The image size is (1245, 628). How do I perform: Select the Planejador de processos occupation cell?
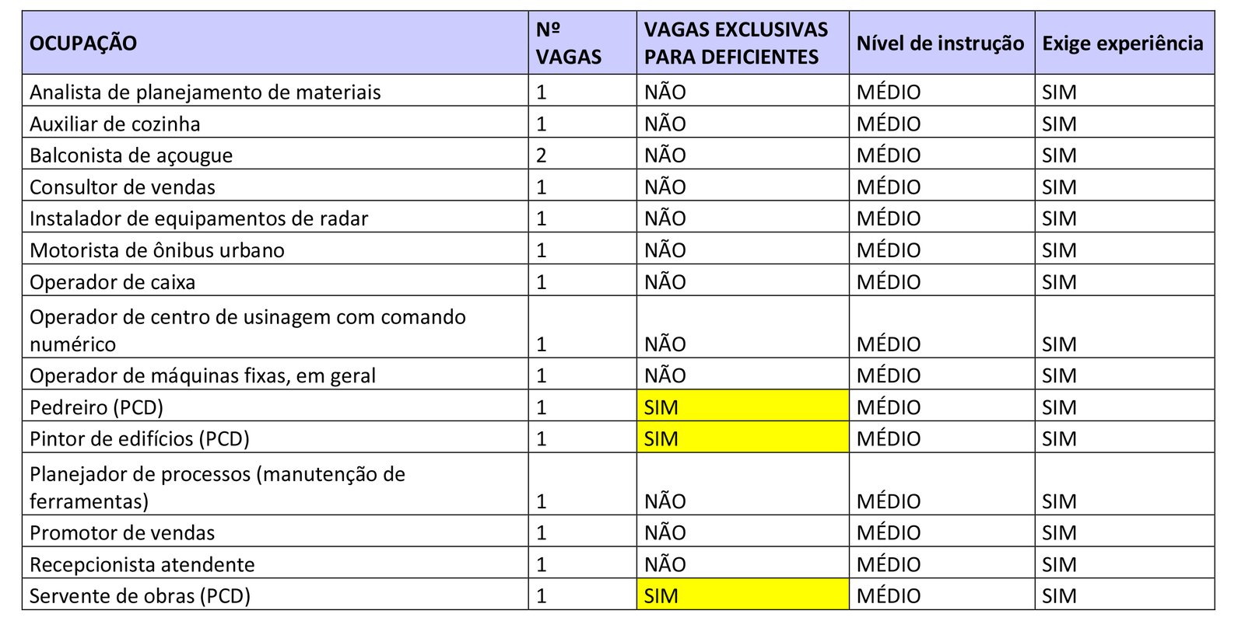[218, 487]
